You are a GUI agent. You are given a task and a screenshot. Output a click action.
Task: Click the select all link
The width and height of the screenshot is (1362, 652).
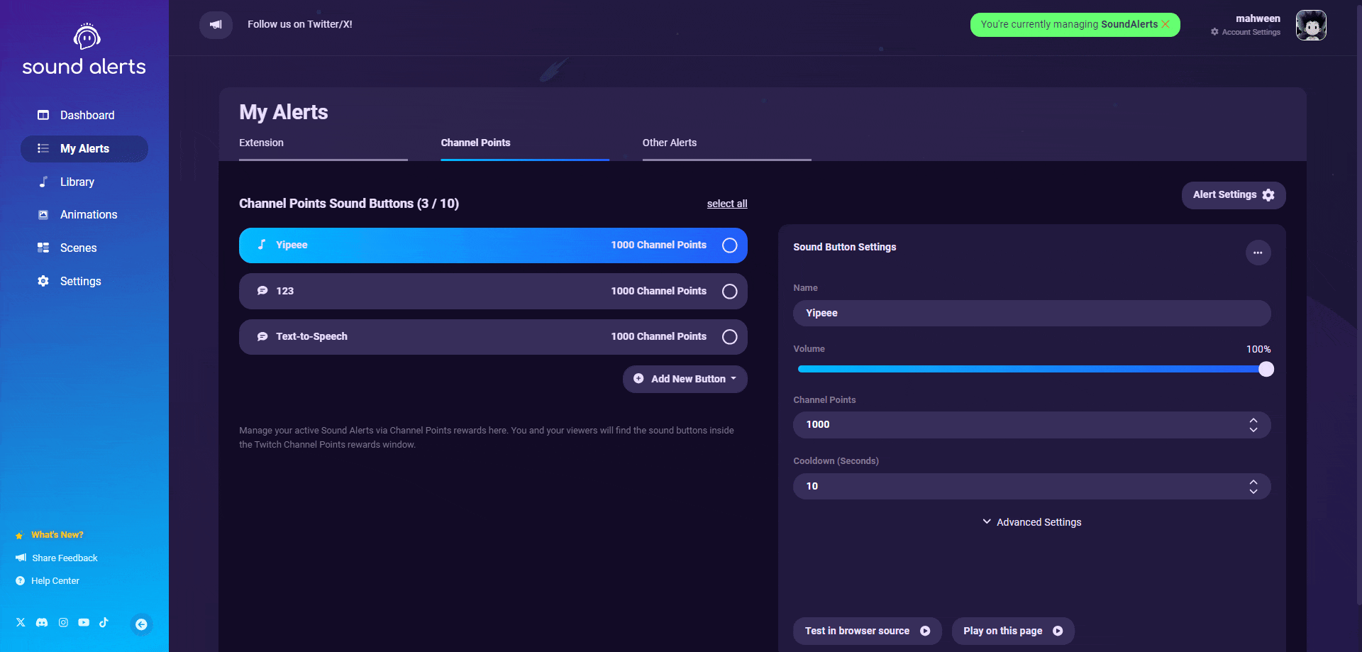tap(727, 204)
